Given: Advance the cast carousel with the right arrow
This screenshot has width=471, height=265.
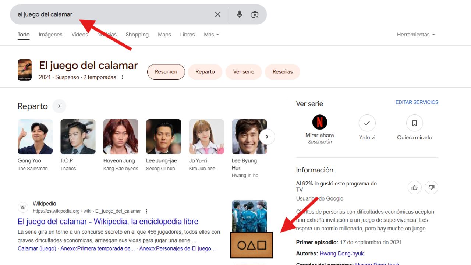Looking at the screenshot, I should [267, 137].
